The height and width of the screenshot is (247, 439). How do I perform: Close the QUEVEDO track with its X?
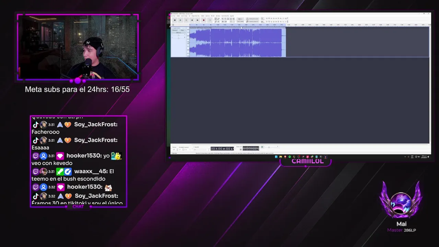click(x=172, y=28)
